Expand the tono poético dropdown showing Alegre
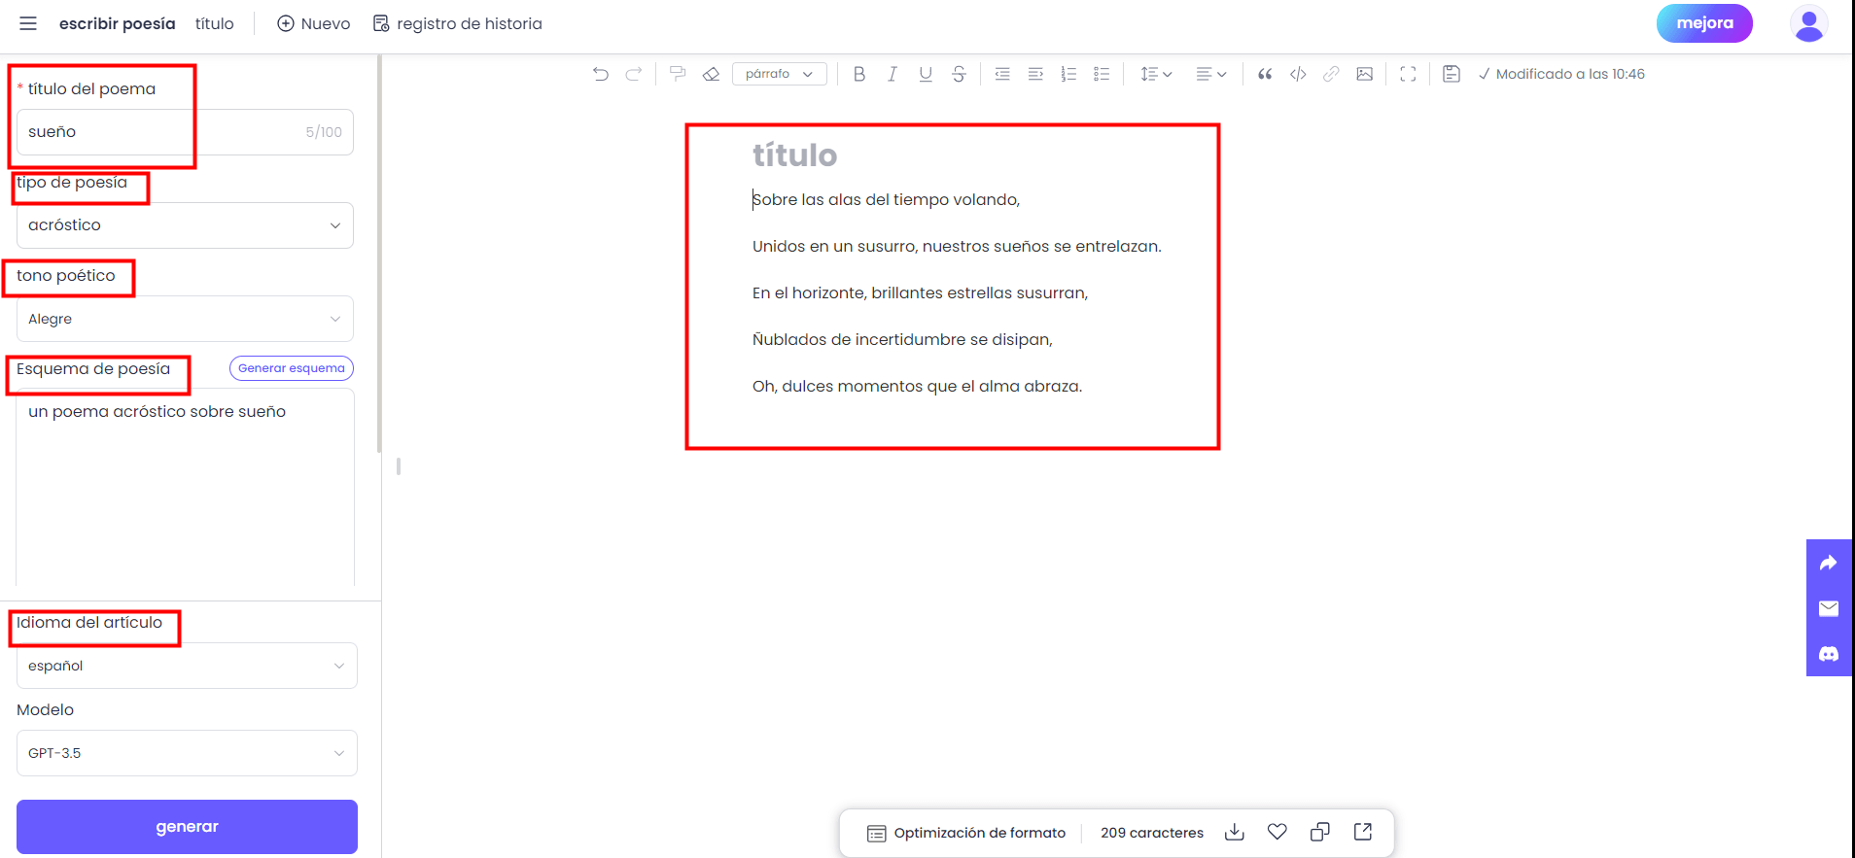Viewport: 1855px width, 858px height. (185, 319)
